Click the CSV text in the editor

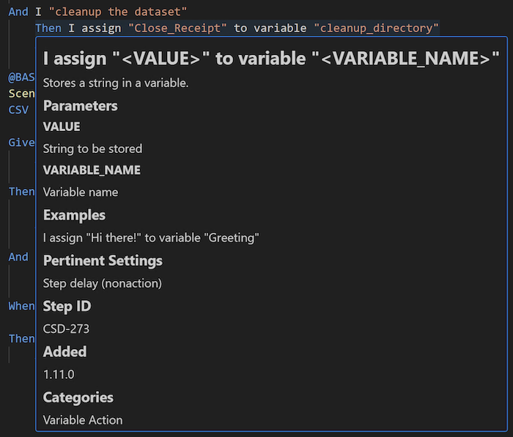tap(18, 109)
